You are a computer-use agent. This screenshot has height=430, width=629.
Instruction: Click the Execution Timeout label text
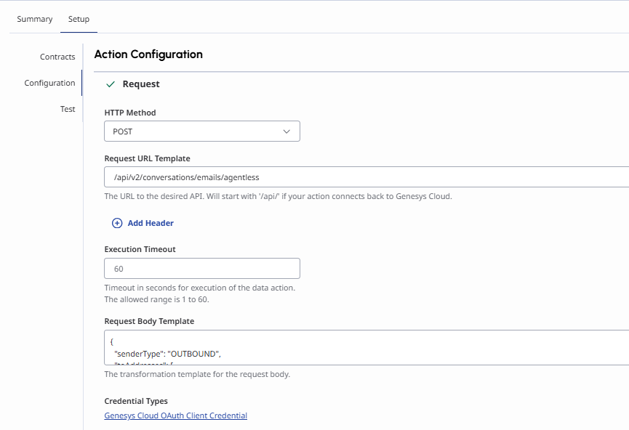pos(140,249)
